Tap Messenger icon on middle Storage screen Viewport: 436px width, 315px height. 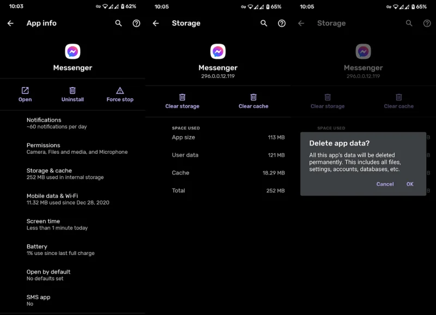218,51
